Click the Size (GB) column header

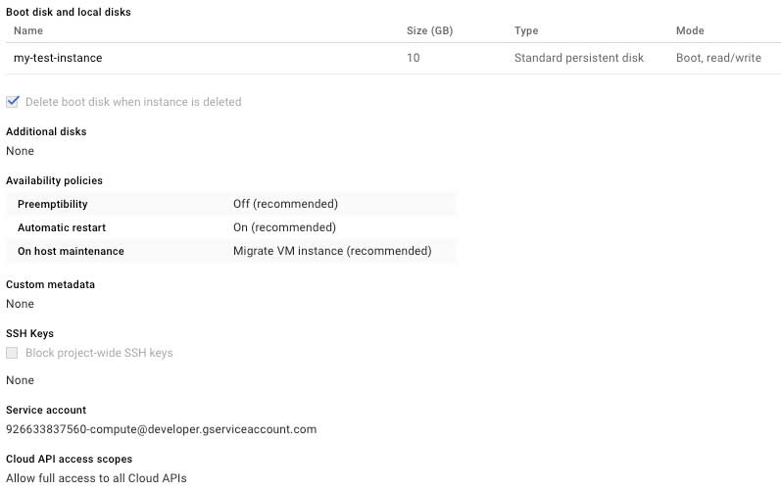tap(429, 31)
